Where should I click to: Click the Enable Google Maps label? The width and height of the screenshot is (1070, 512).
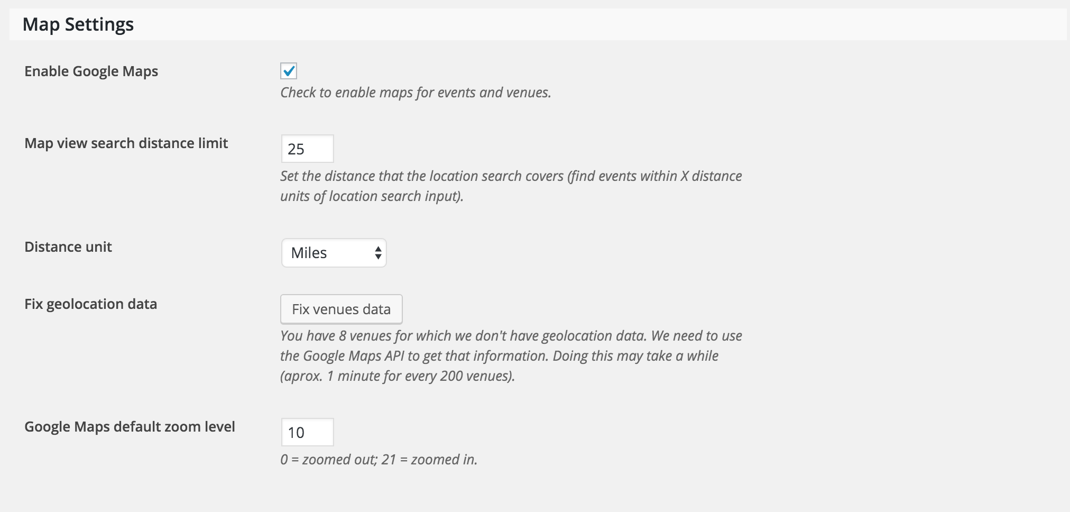click(91, 71)
